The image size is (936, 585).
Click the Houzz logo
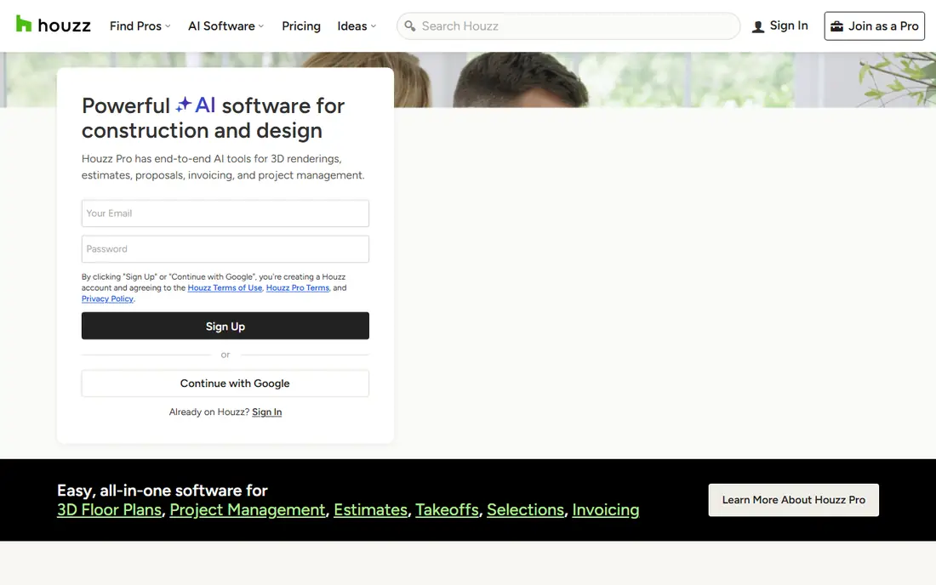pyautogui.click(x=53, y=25)
